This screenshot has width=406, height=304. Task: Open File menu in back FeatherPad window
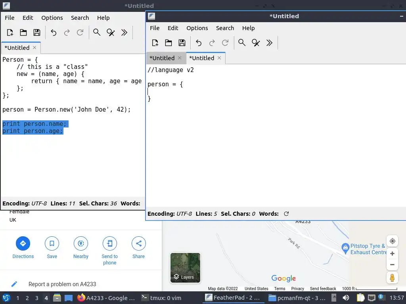pyautogui.click(x=10, y=17)
